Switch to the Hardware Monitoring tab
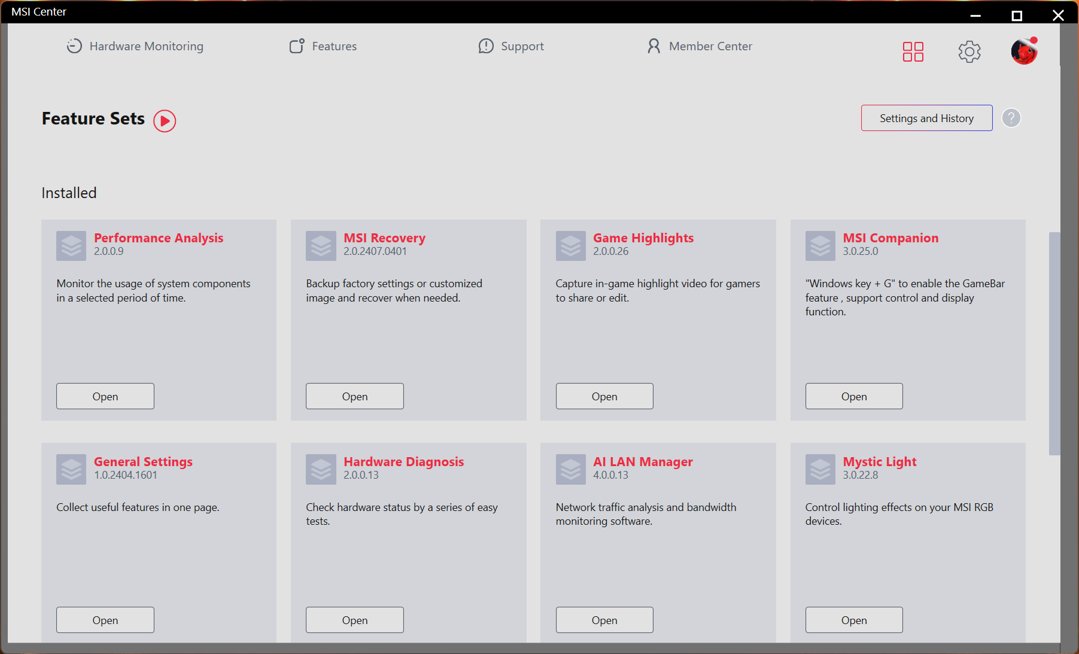Image resolution: width=1079 pixels, height=654 pixels. tap(135, 47)
